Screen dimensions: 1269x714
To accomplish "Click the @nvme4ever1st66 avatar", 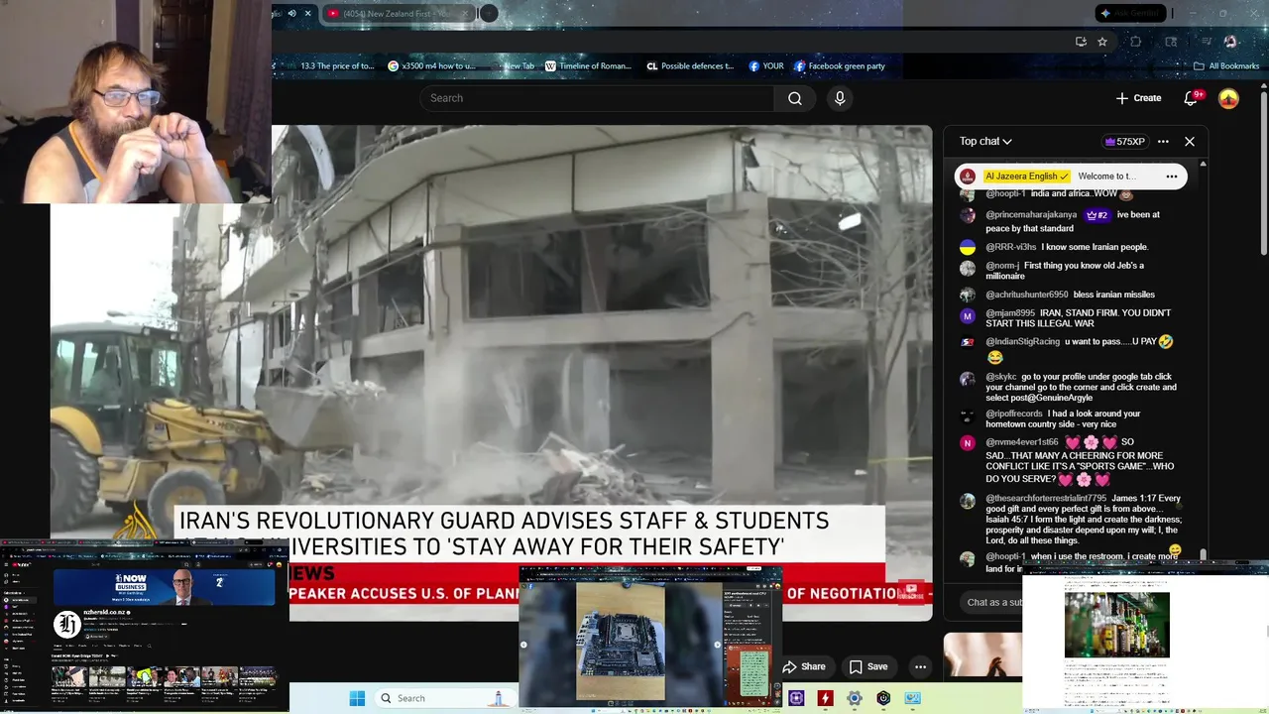I will point(968,443).
